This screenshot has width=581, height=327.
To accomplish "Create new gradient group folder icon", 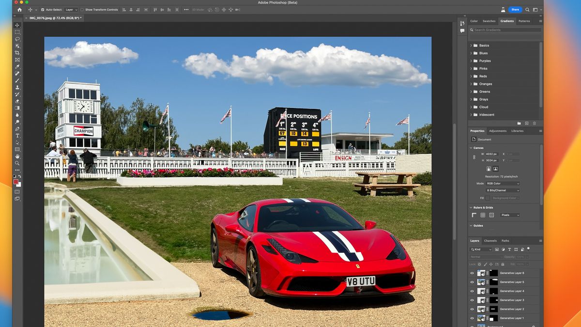I will (x=519, y=123).
